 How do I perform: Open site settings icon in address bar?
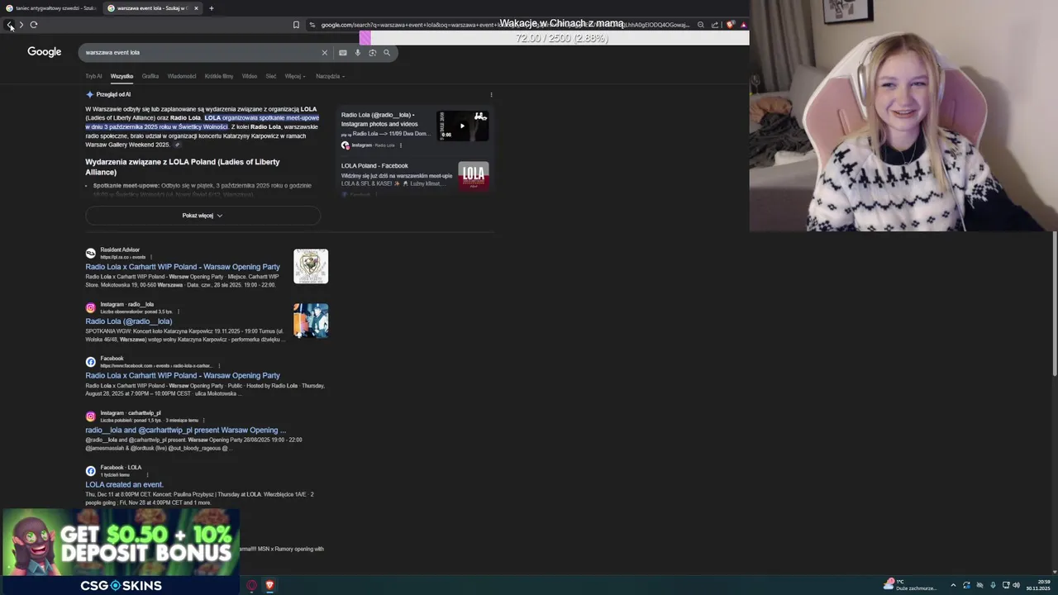312,25
